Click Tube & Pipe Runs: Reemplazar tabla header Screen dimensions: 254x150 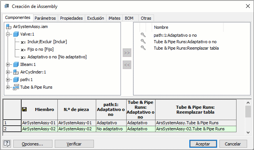pyautogui.click(x=196, y=109)
